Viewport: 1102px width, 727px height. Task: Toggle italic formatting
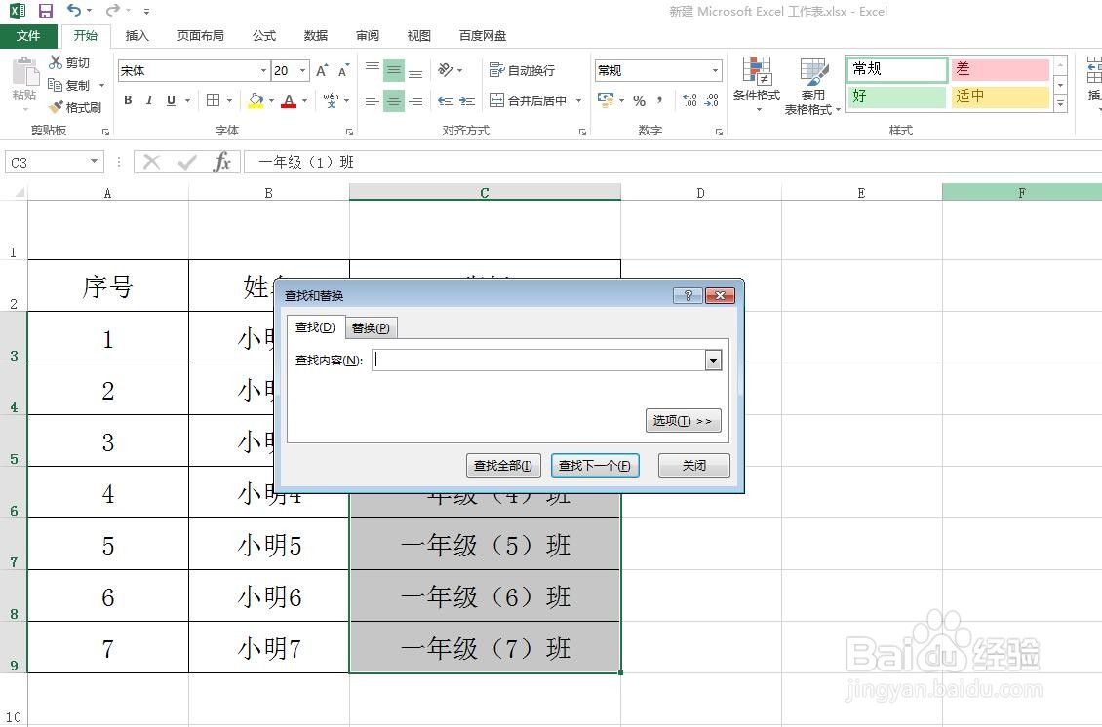[148, 100]
